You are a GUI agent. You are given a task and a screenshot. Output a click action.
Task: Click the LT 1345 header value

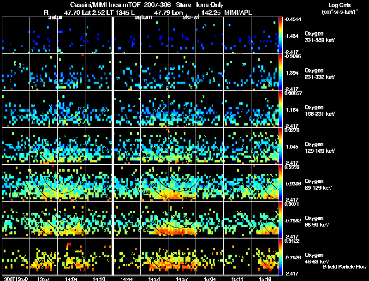click(118, 13)
